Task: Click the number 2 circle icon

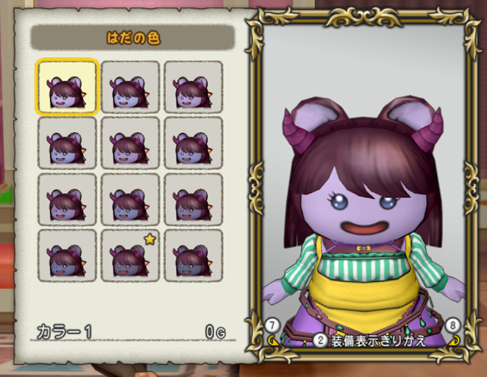Action: pyautogui.click(x=320, y=341)
